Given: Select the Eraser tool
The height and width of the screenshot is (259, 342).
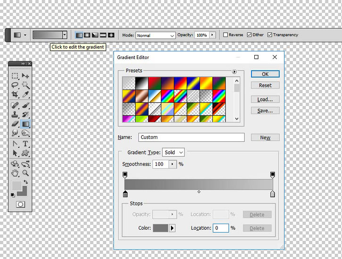Looking at the screenshot, I should pyautogui.click(x=15, y=124).
